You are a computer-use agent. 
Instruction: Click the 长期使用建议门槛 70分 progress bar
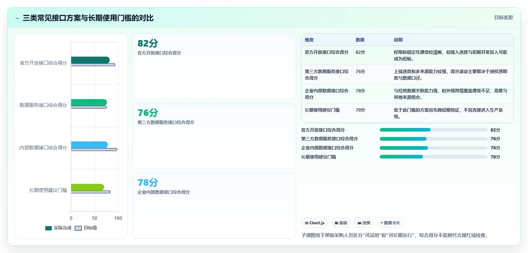(x=434, y=157)
